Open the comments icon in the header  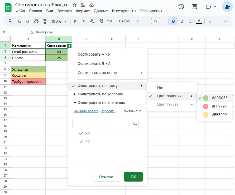tap(194, 7)
